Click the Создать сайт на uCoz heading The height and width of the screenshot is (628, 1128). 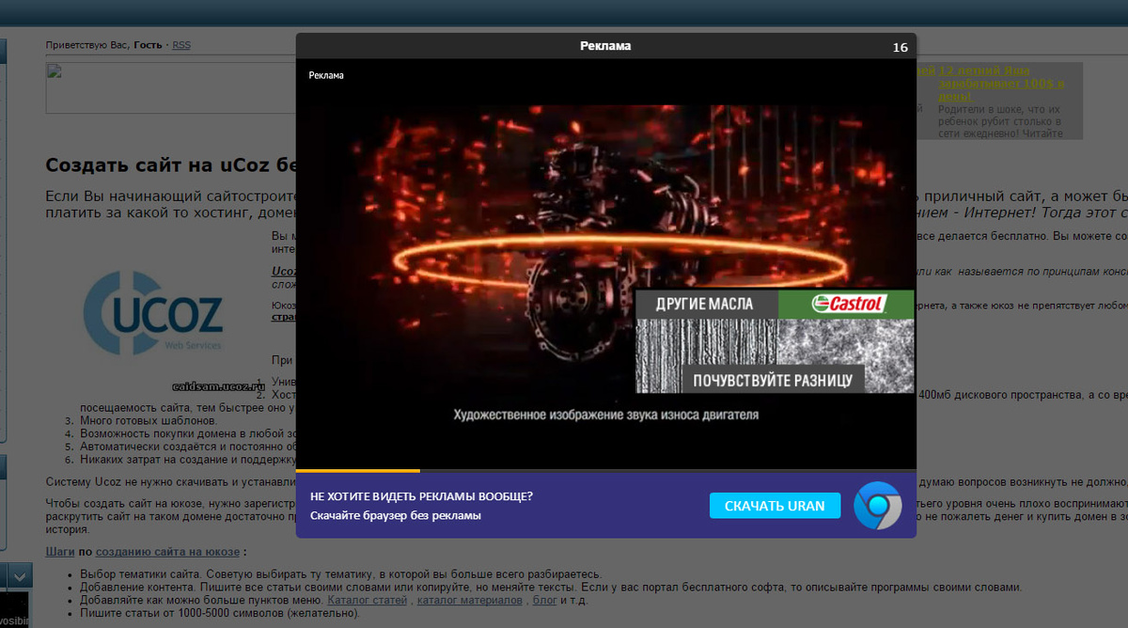click(171, 165)
